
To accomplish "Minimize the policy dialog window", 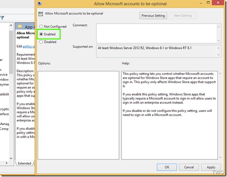I will [x=201, y=3].
